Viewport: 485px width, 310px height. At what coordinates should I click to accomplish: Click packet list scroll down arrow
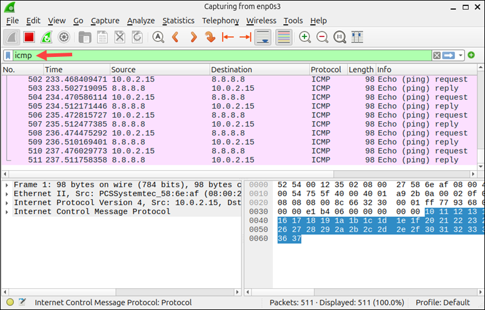[480, 167]
